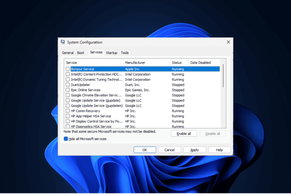Screen dimensions: 291x194
Task: Click Running status of HP App Helper
Action: [x=178, y=116]
